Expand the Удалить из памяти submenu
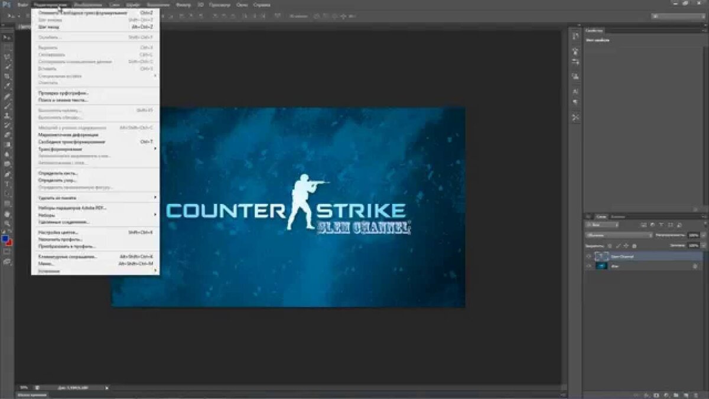709x399 pixels. pyautogui.click(x=95, y=197)
